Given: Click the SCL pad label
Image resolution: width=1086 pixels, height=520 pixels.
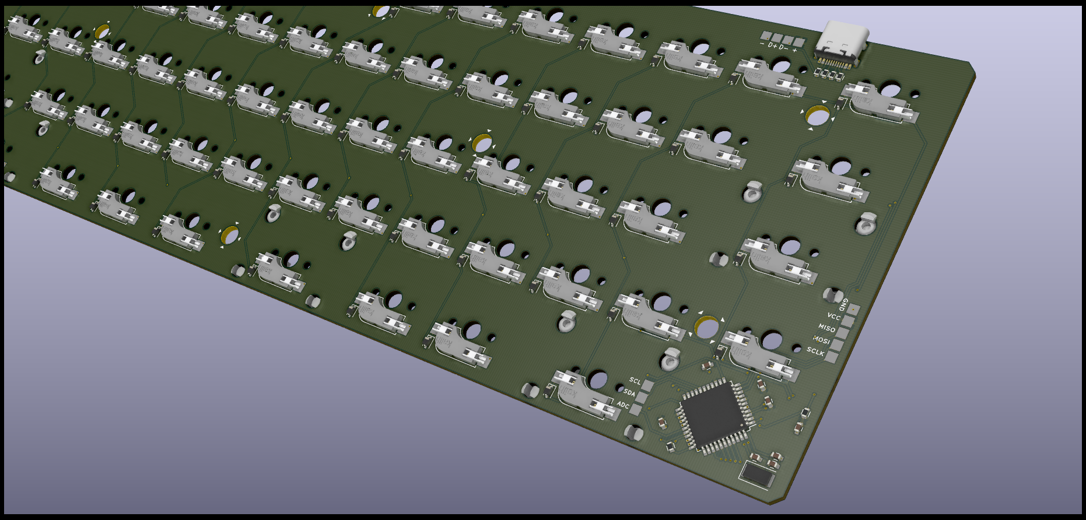Looking at the screenshot, I should 635,381.
